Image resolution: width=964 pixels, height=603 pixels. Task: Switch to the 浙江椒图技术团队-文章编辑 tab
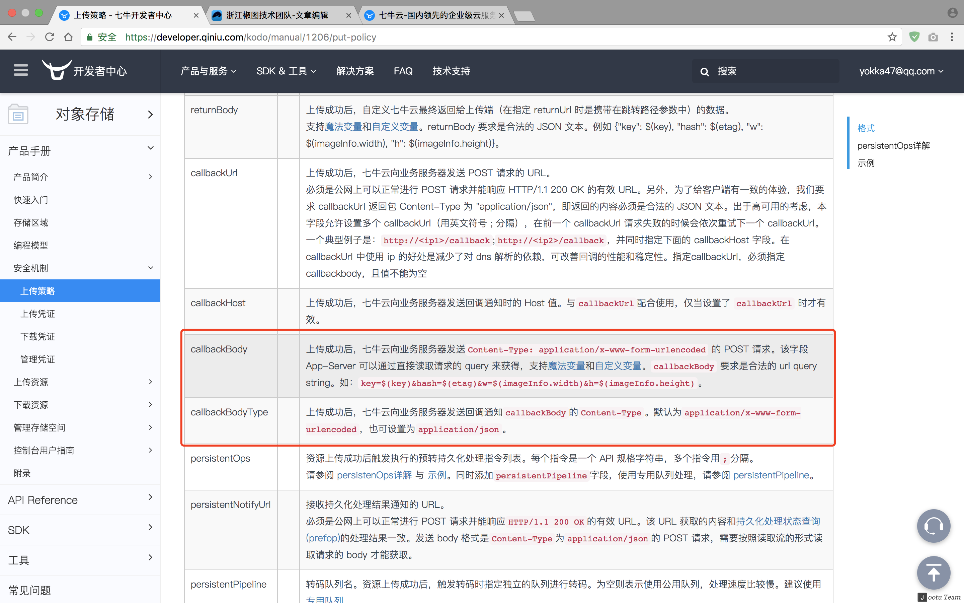277,15
